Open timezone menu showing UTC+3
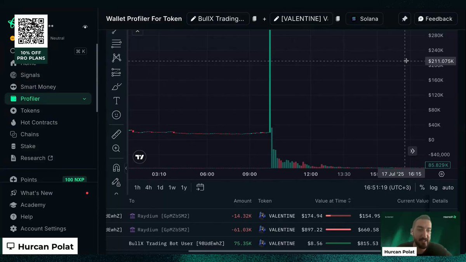 387,187
